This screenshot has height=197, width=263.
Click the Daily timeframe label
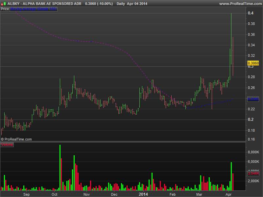pyautogui.click(x=121, y=4)
